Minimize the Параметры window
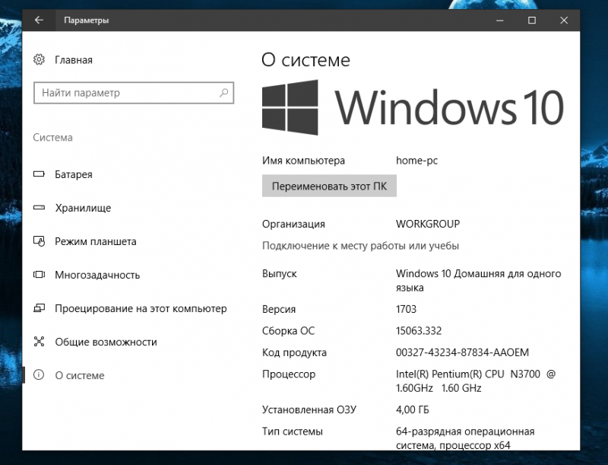The image size is (608, 465). [500, 21]
